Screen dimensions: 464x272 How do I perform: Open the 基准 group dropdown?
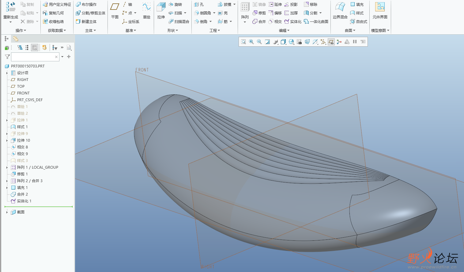click(131, 30)
